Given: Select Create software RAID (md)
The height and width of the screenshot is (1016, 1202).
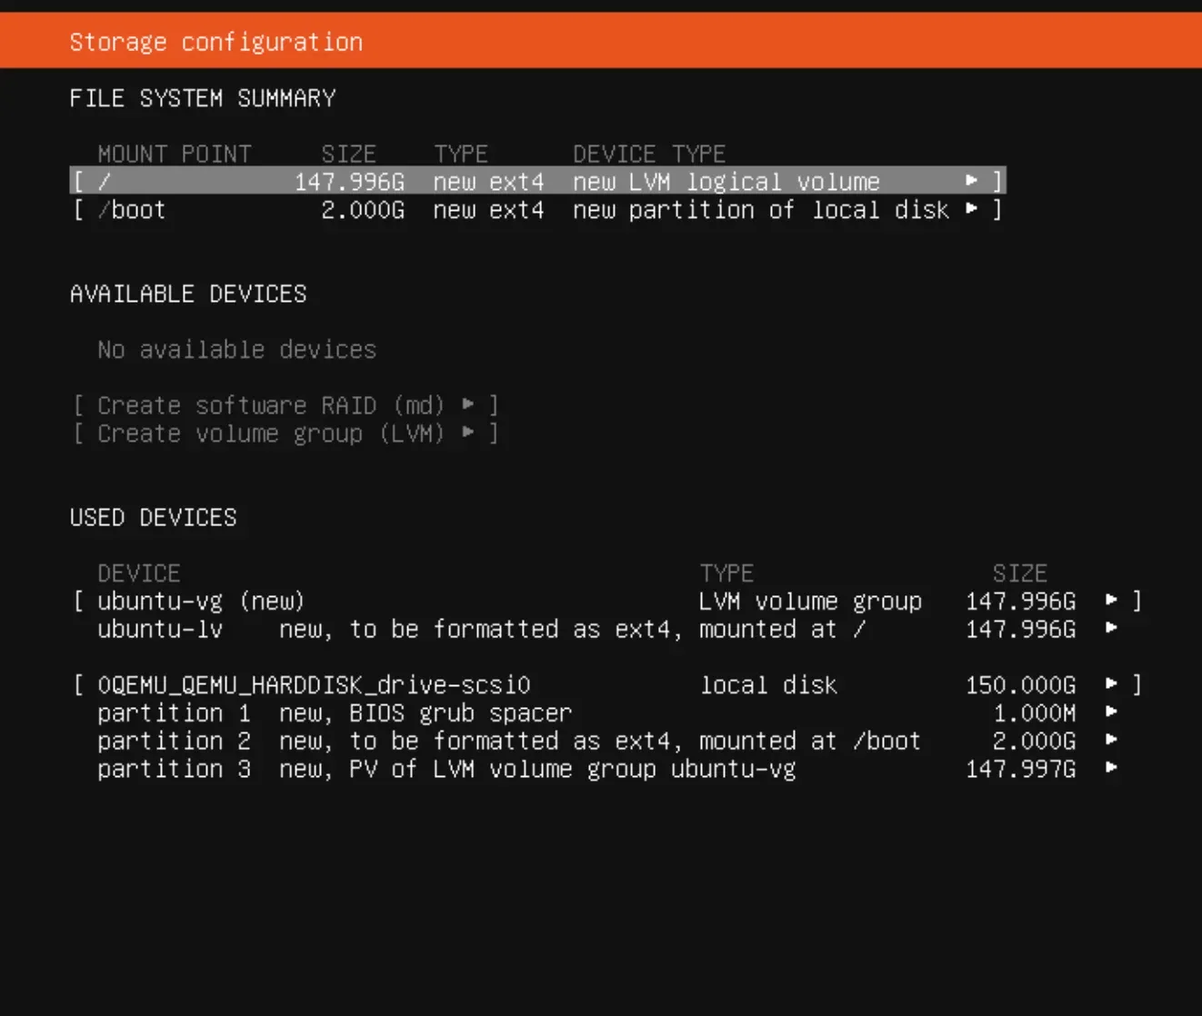Looking at the screenshot, I should pyautogui.click(x=285, y=404).
